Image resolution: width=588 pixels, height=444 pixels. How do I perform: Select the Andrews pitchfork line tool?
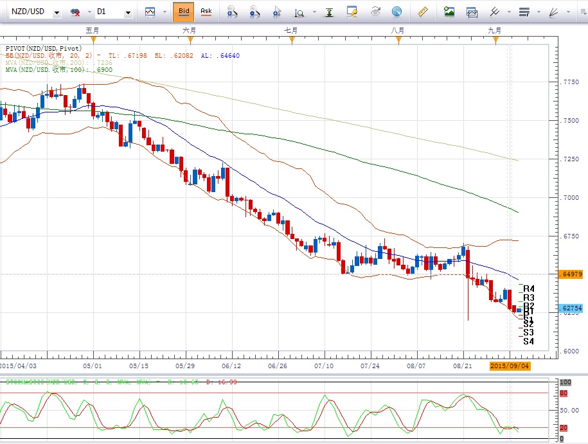495,12
